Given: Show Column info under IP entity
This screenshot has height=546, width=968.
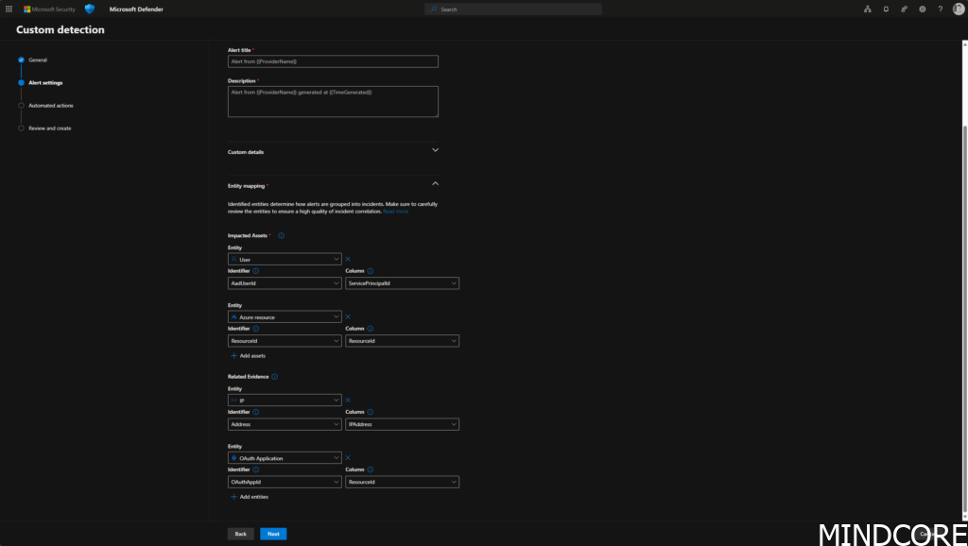Looking at the screenshot, I should [x=371, y=412].
